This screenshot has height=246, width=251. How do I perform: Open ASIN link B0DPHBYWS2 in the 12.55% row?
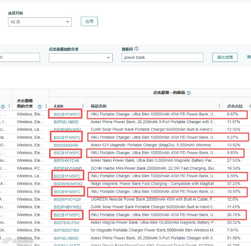(x=67, y=130)
